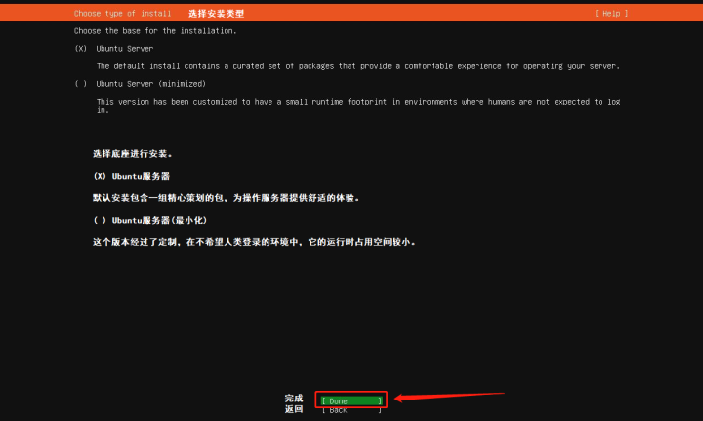Click the 'Choose type of install' header title
The width and height of the screenshot is (703, 421).
point(122,14)
